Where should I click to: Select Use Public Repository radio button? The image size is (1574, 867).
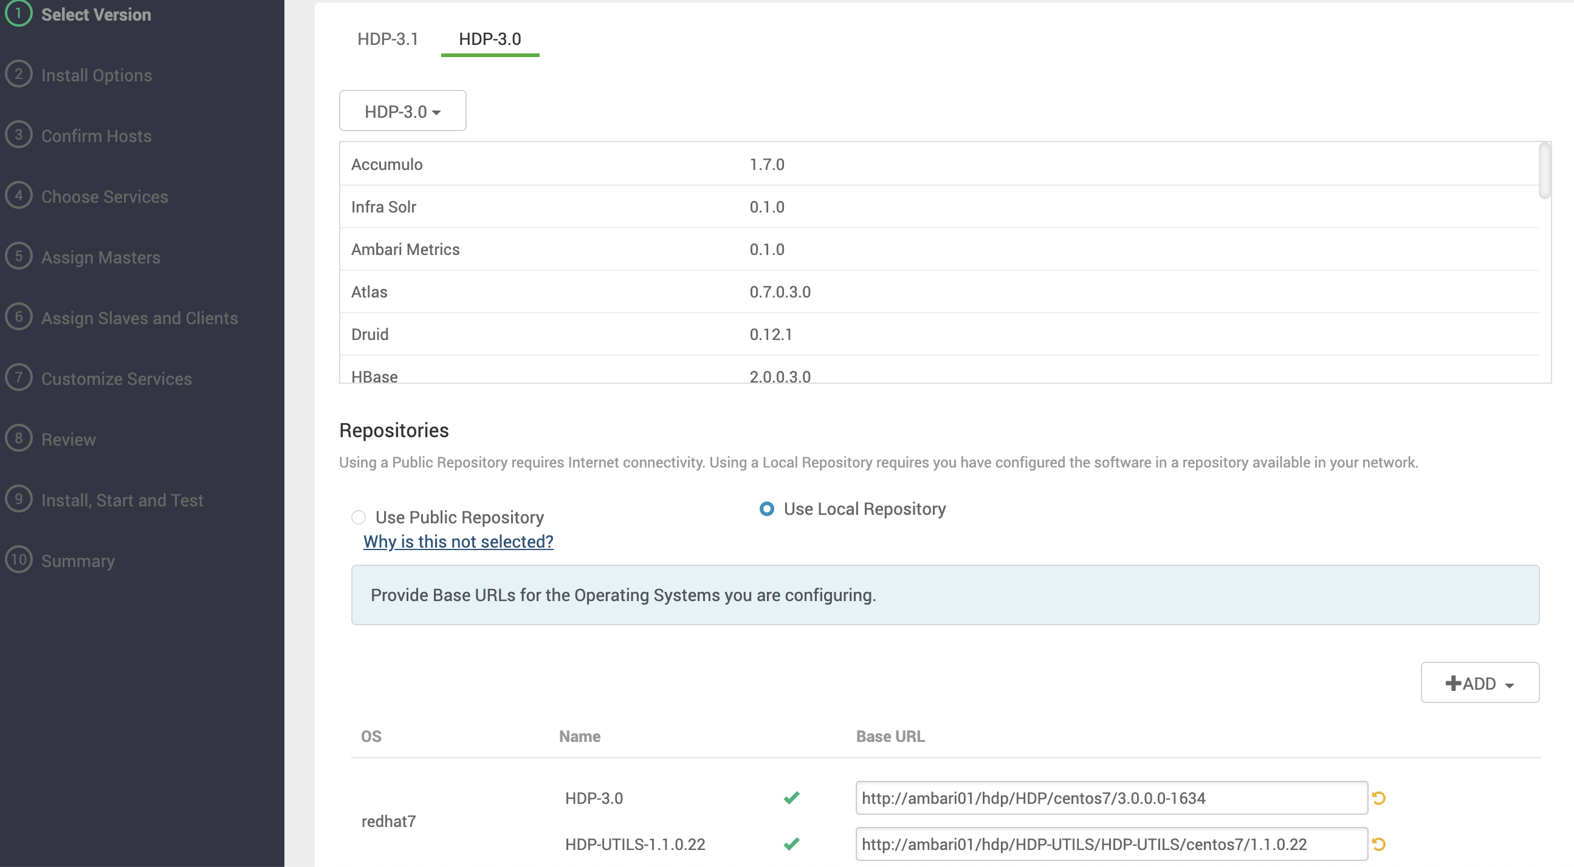coord(359,518)
